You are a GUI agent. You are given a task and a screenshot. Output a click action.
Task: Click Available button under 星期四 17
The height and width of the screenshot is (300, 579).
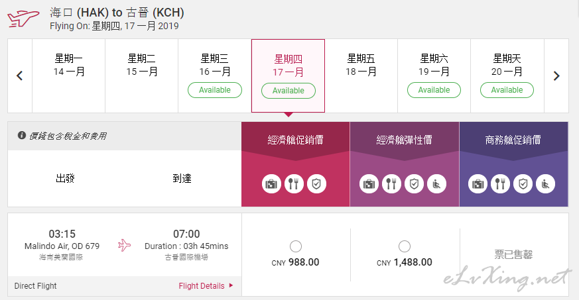click(289, 91)
